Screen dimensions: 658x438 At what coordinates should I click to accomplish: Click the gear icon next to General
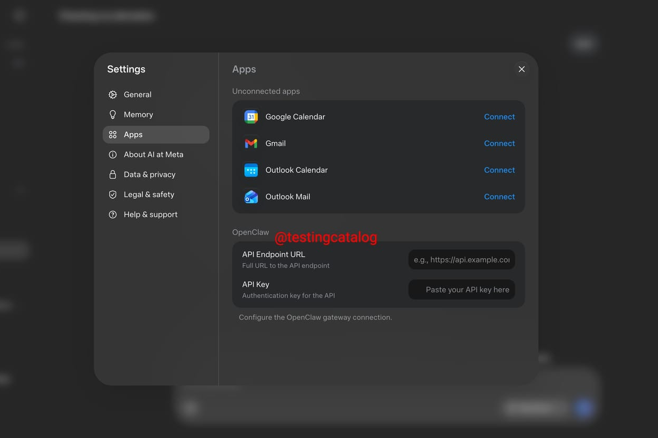click(x=112, y=94)
